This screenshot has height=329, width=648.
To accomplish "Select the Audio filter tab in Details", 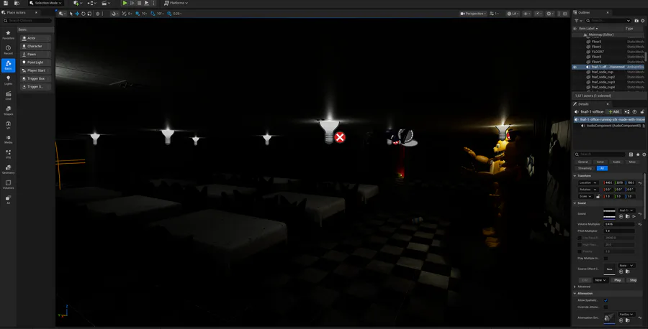I will [616, 162].
